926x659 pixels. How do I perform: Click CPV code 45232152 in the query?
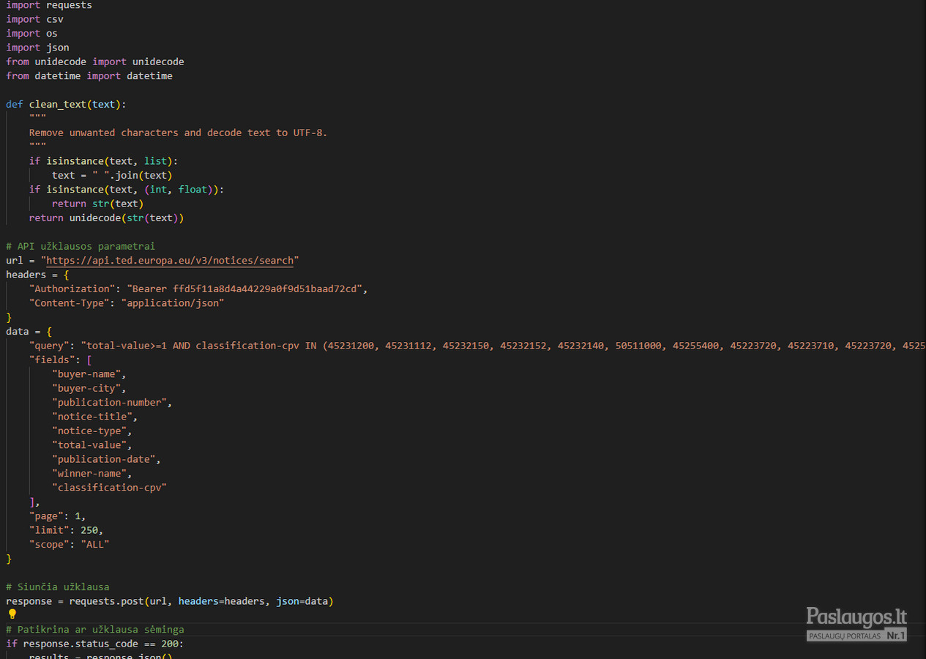click(523, 346)
